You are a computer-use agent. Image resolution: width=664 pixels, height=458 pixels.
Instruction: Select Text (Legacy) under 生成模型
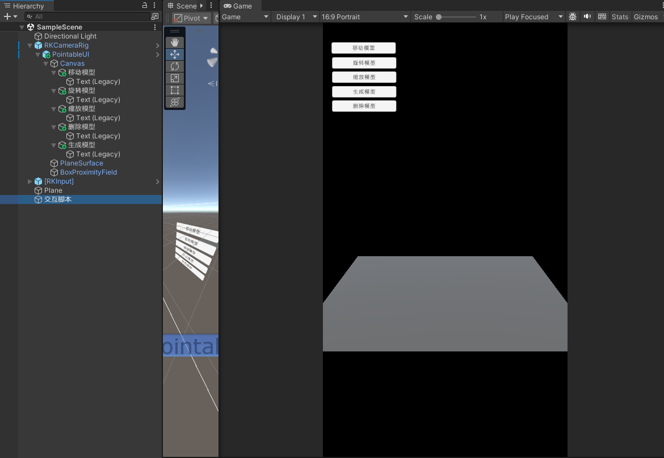pos(98,154)
